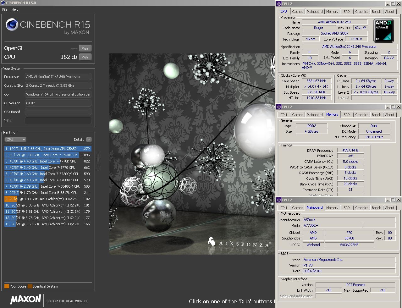Select ranking row Core i7-3930K score 1096
402x308 pixels.
click(48, 155)
